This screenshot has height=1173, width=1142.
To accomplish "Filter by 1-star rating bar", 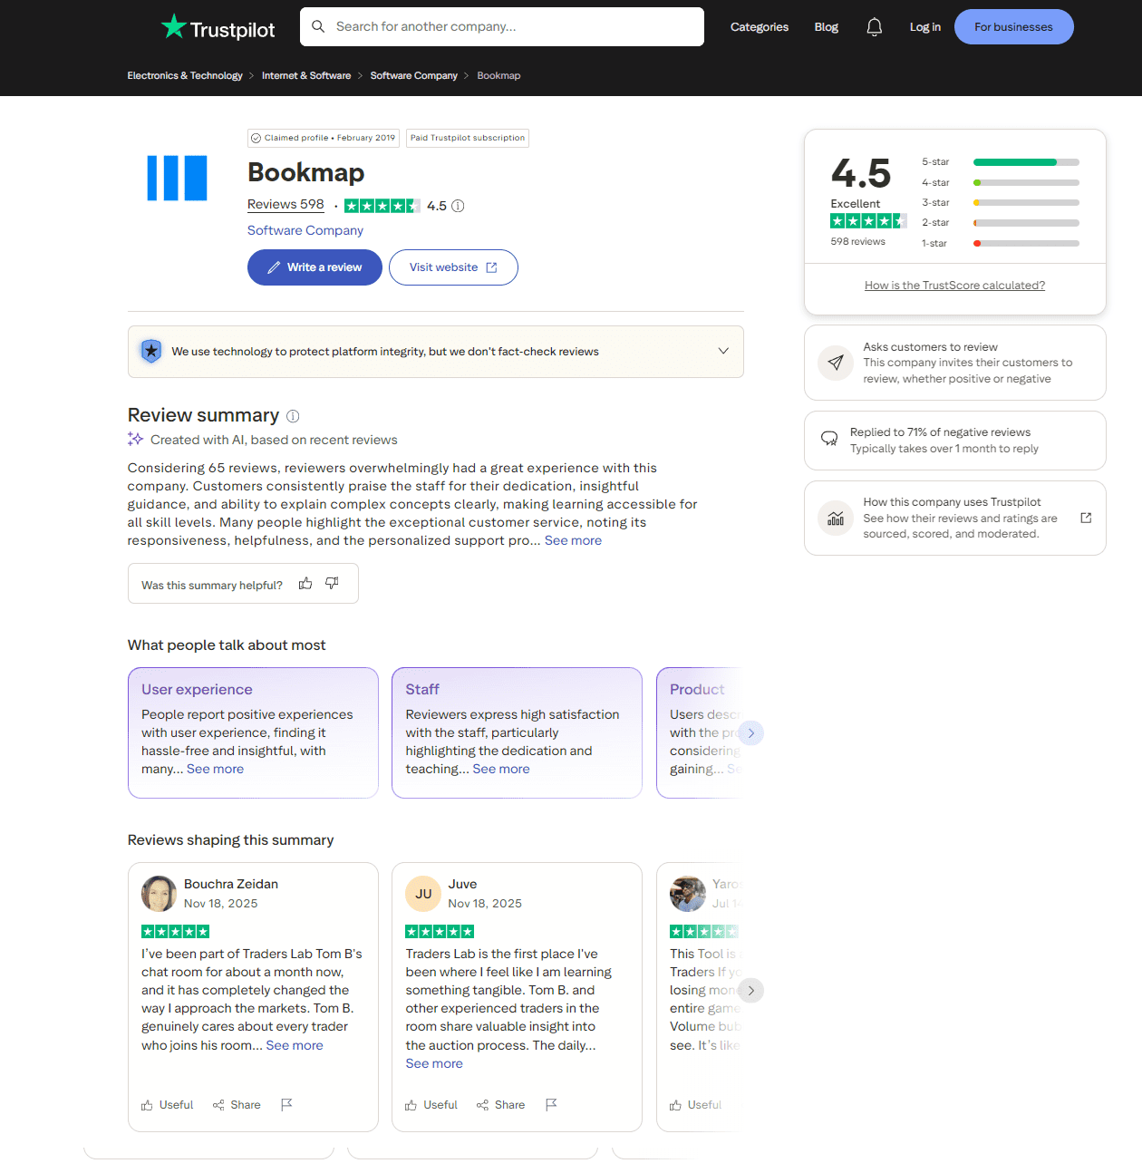I will [1001, 243].
